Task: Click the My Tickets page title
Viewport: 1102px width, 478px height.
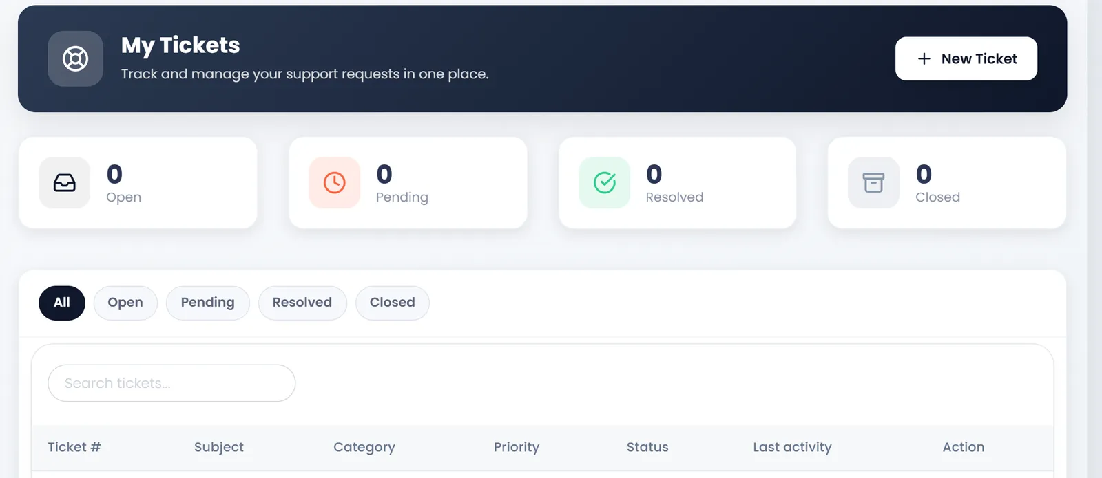Action: [180, 45]
